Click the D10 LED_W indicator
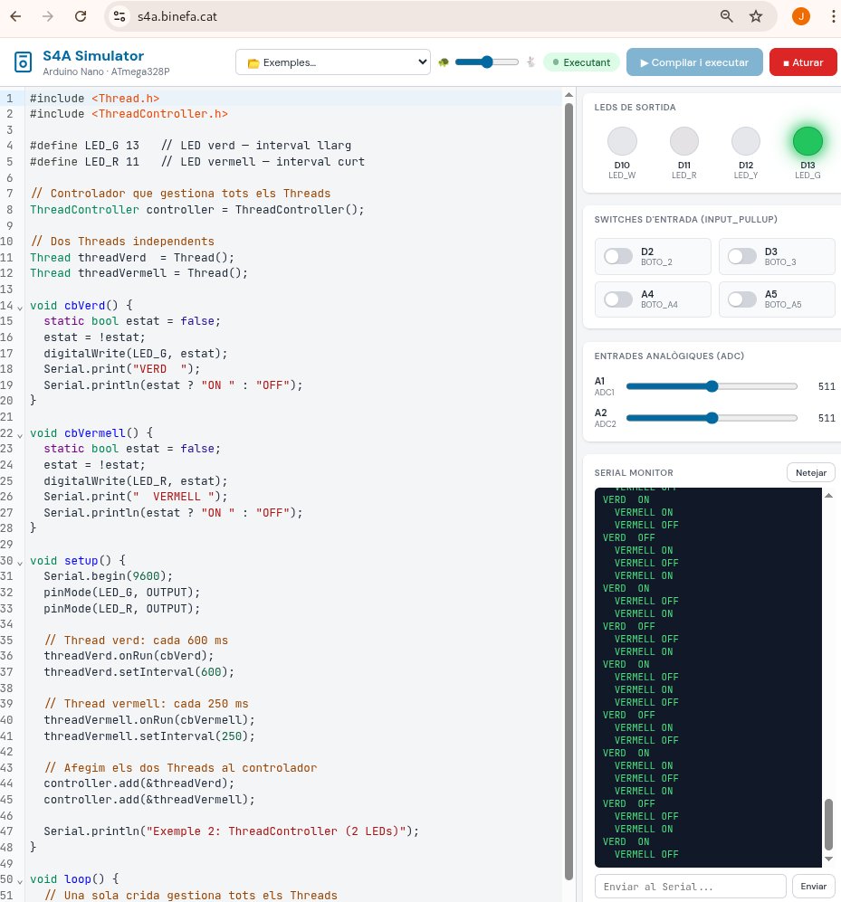The width and height of the screenshot is (841, 902). pos(622,141)
